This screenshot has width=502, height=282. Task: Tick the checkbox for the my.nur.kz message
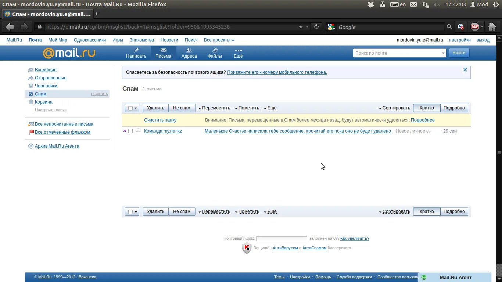pyautogui.click(x=130, y=131)
